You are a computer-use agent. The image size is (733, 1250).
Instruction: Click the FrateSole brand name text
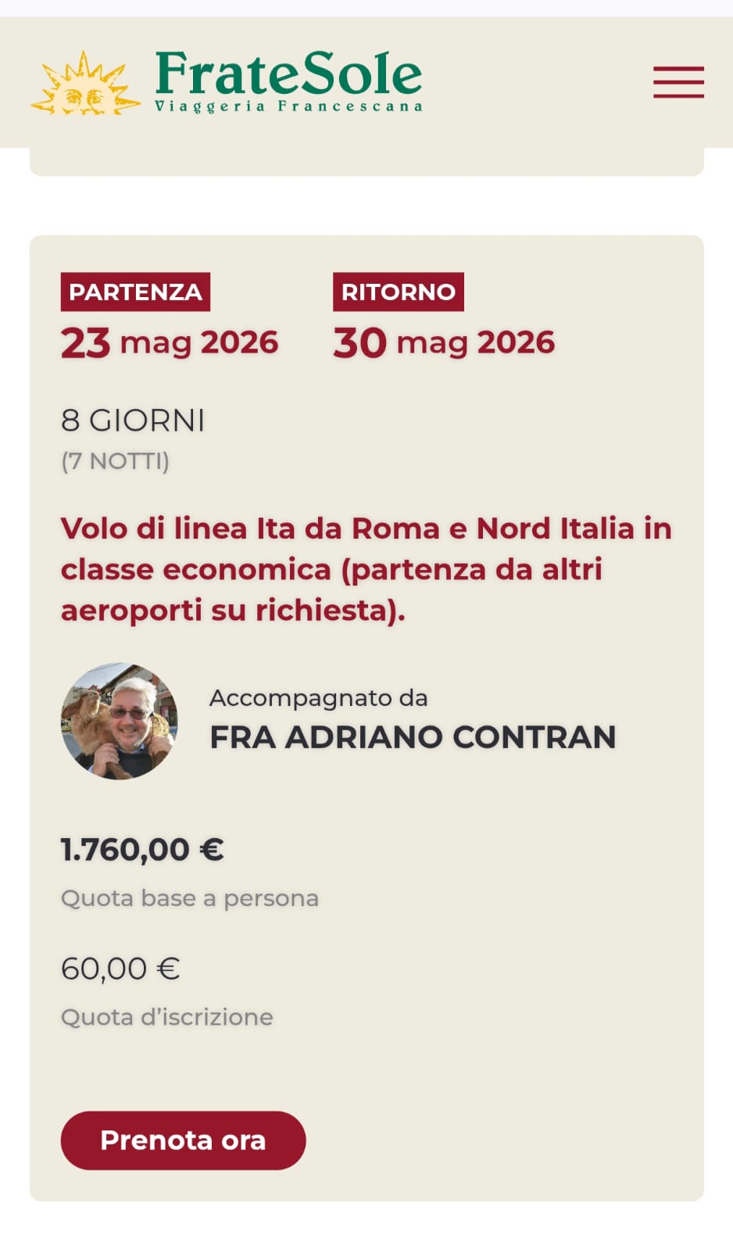288,73
